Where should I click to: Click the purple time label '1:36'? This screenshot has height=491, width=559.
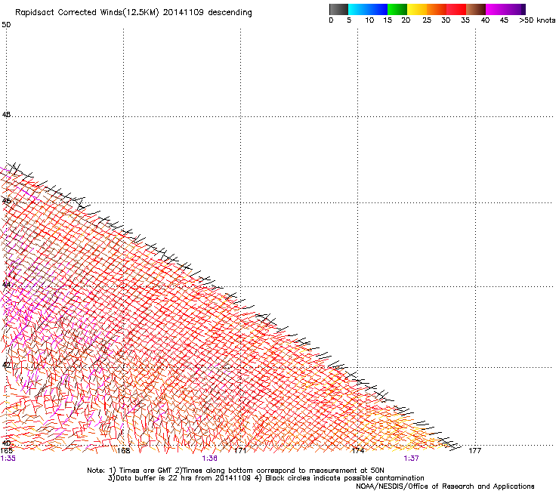click(209, 459)
